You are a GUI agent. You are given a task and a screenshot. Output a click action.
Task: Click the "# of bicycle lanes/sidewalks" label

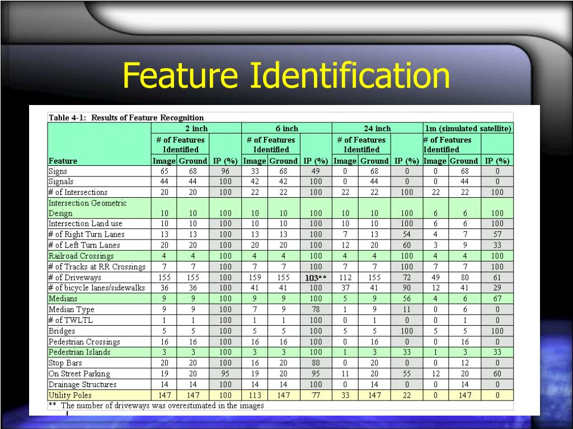tap(96, 288)
